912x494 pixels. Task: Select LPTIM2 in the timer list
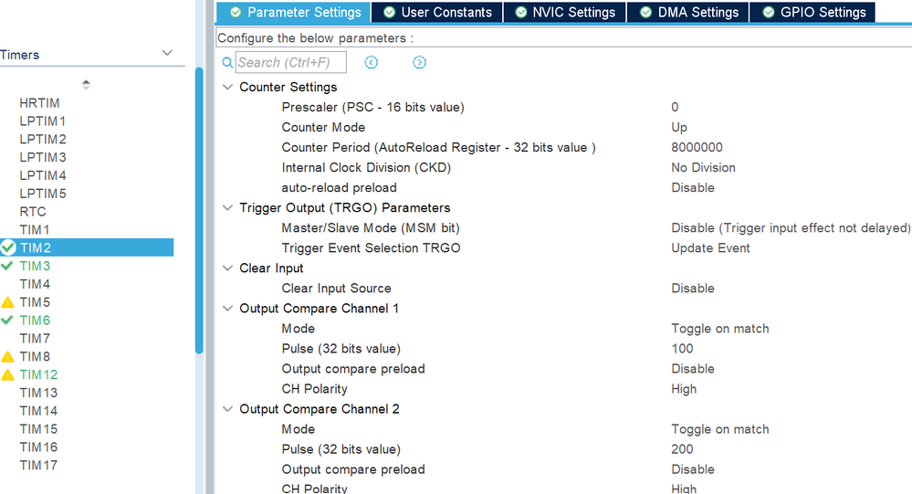[x=43, y=139]
